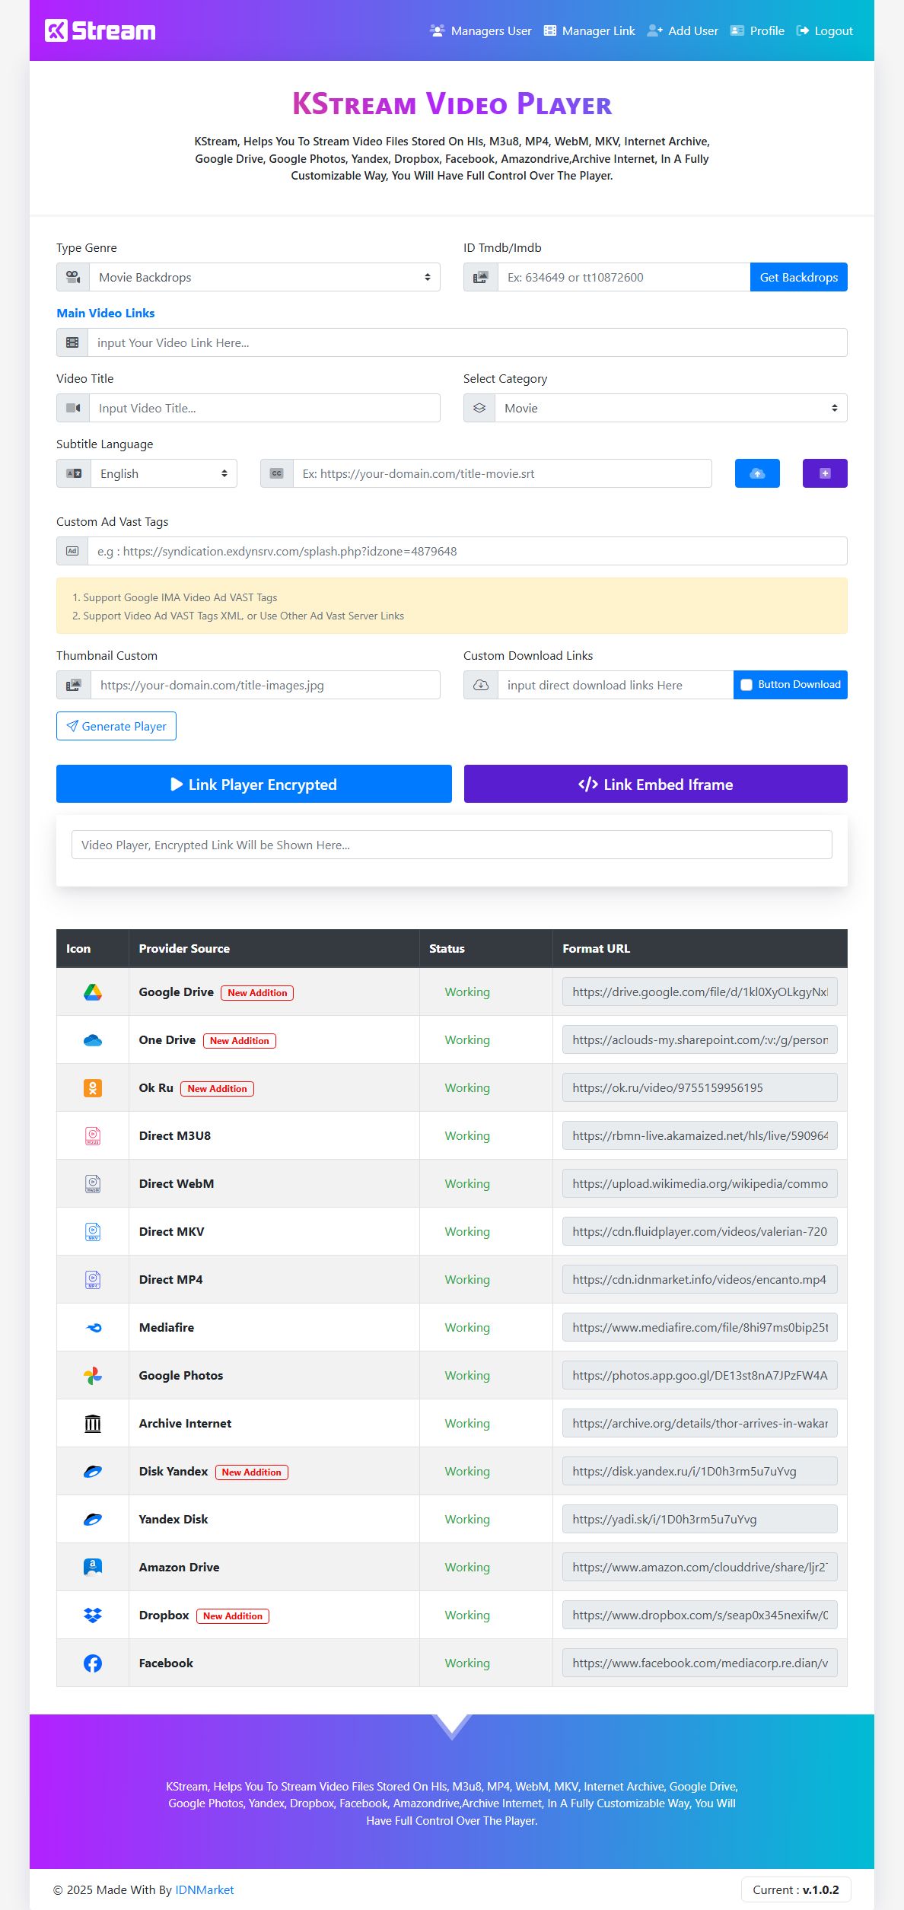Screen dimensions: 904x1910
Task: Click the KStream logo icon
Action: tap(56, 30)
